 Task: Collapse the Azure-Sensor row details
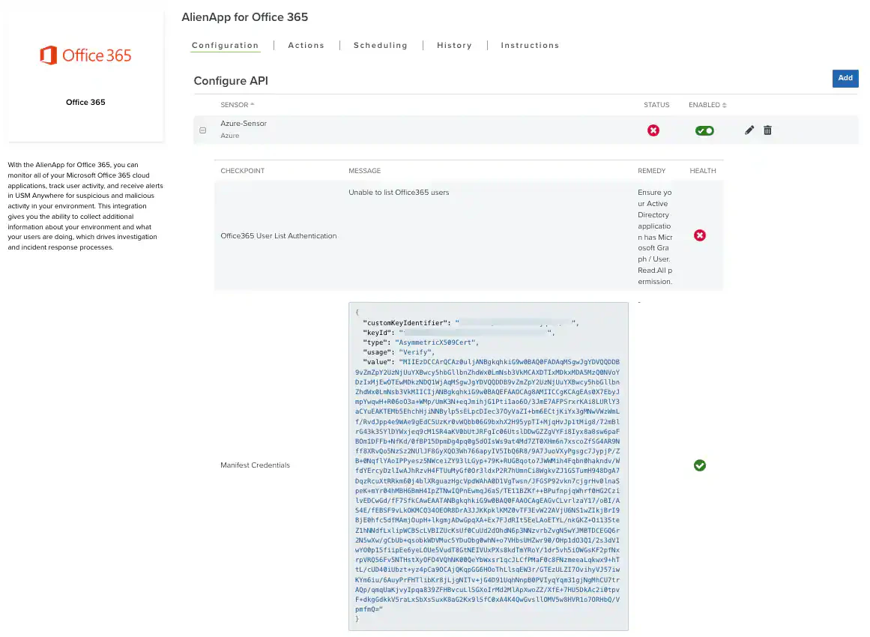[202, 130]
